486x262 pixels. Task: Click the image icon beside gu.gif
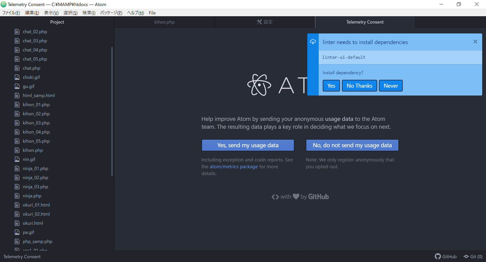coord(17,86)
